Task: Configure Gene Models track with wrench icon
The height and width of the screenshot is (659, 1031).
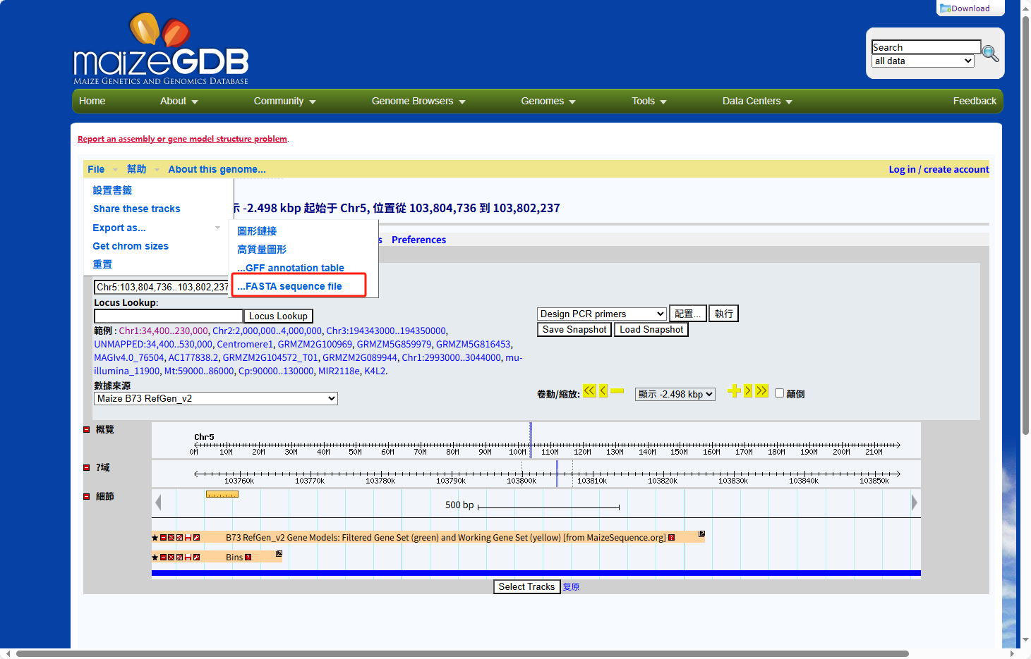Action: [x=197, y=538]
